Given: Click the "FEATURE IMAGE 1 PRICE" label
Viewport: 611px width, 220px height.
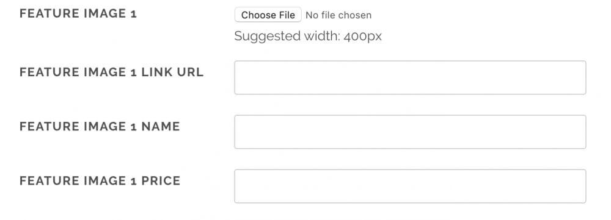Looking at the screenshot, I should tap(100, 181).
